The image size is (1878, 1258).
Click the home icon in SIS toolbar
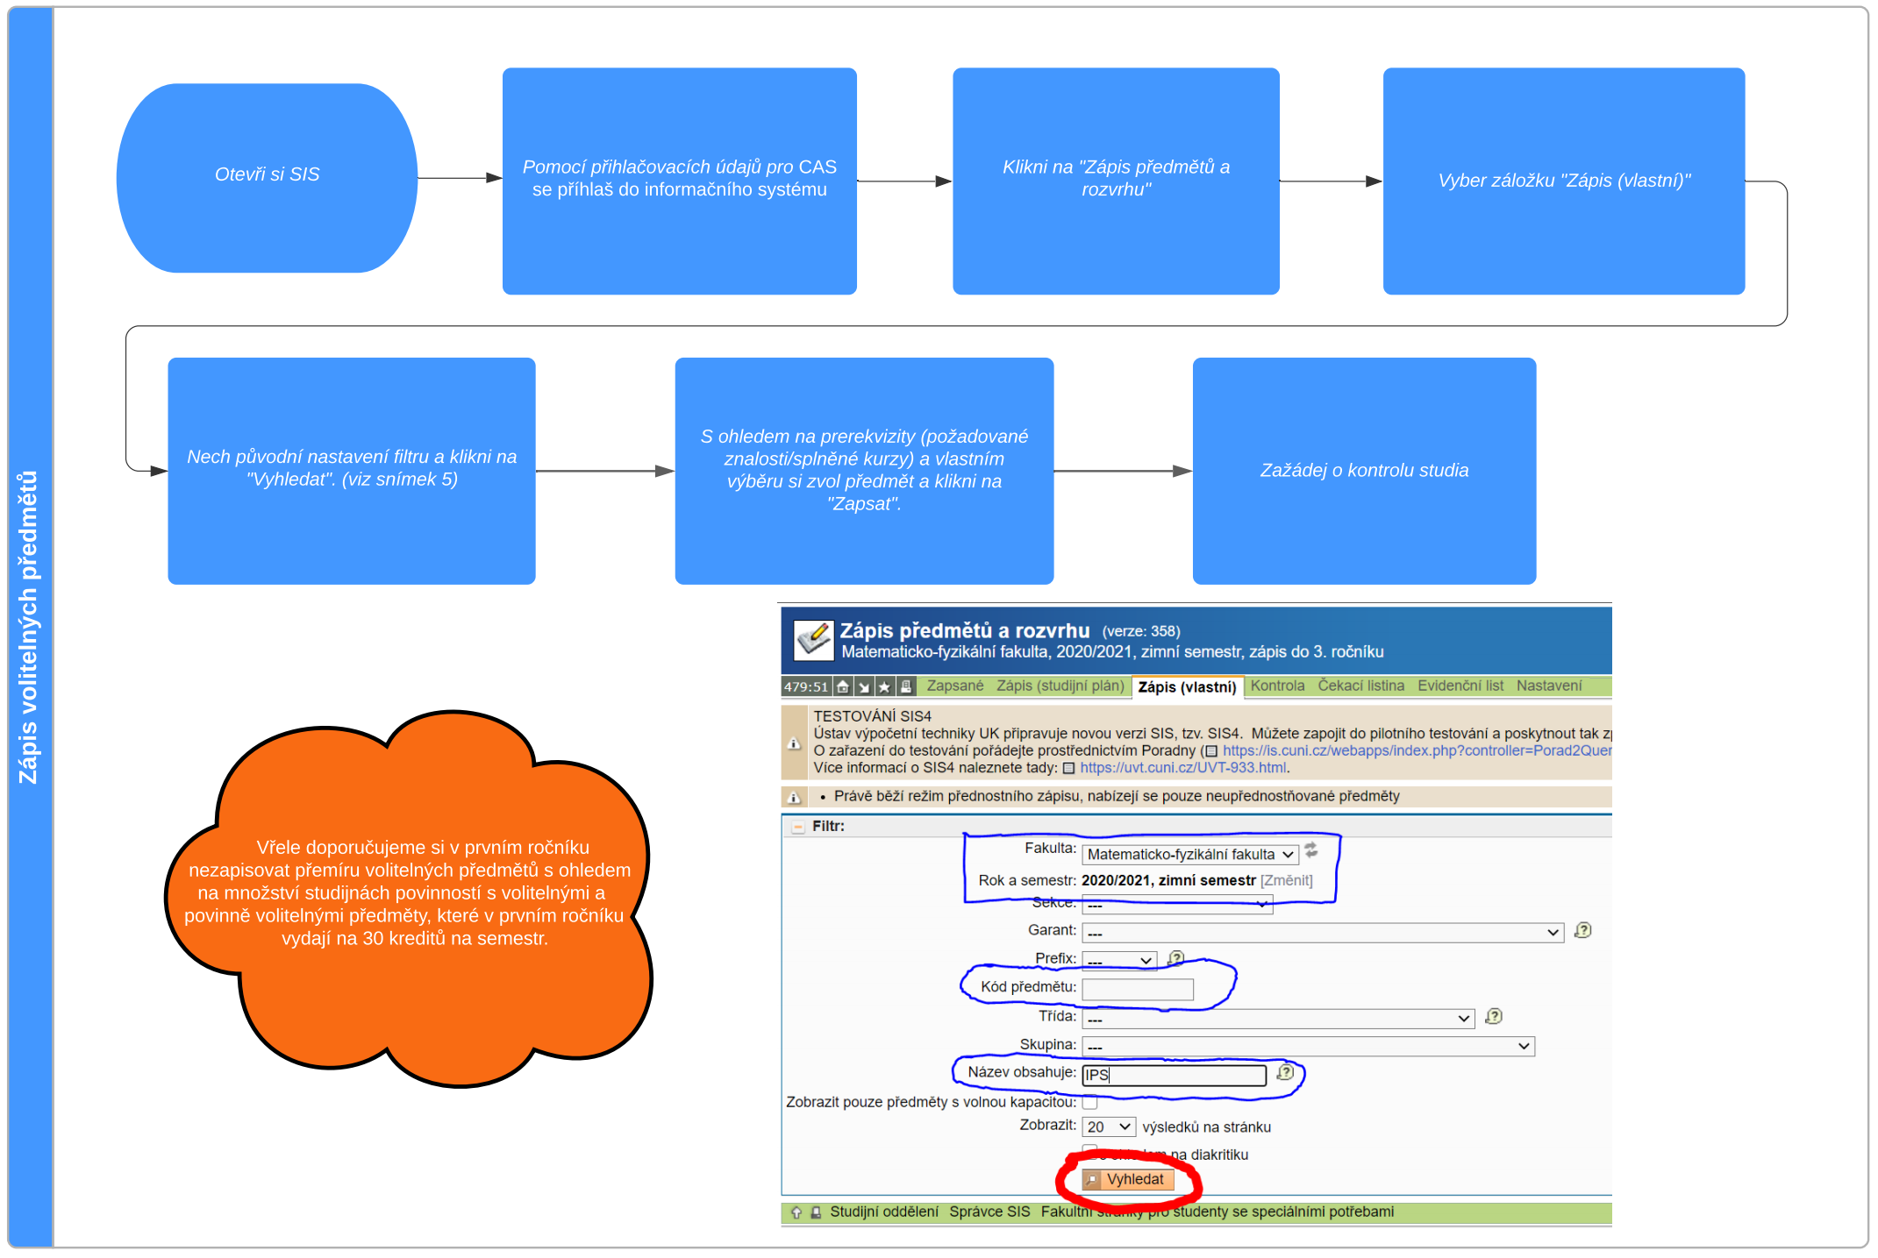(x=843, y=686)
